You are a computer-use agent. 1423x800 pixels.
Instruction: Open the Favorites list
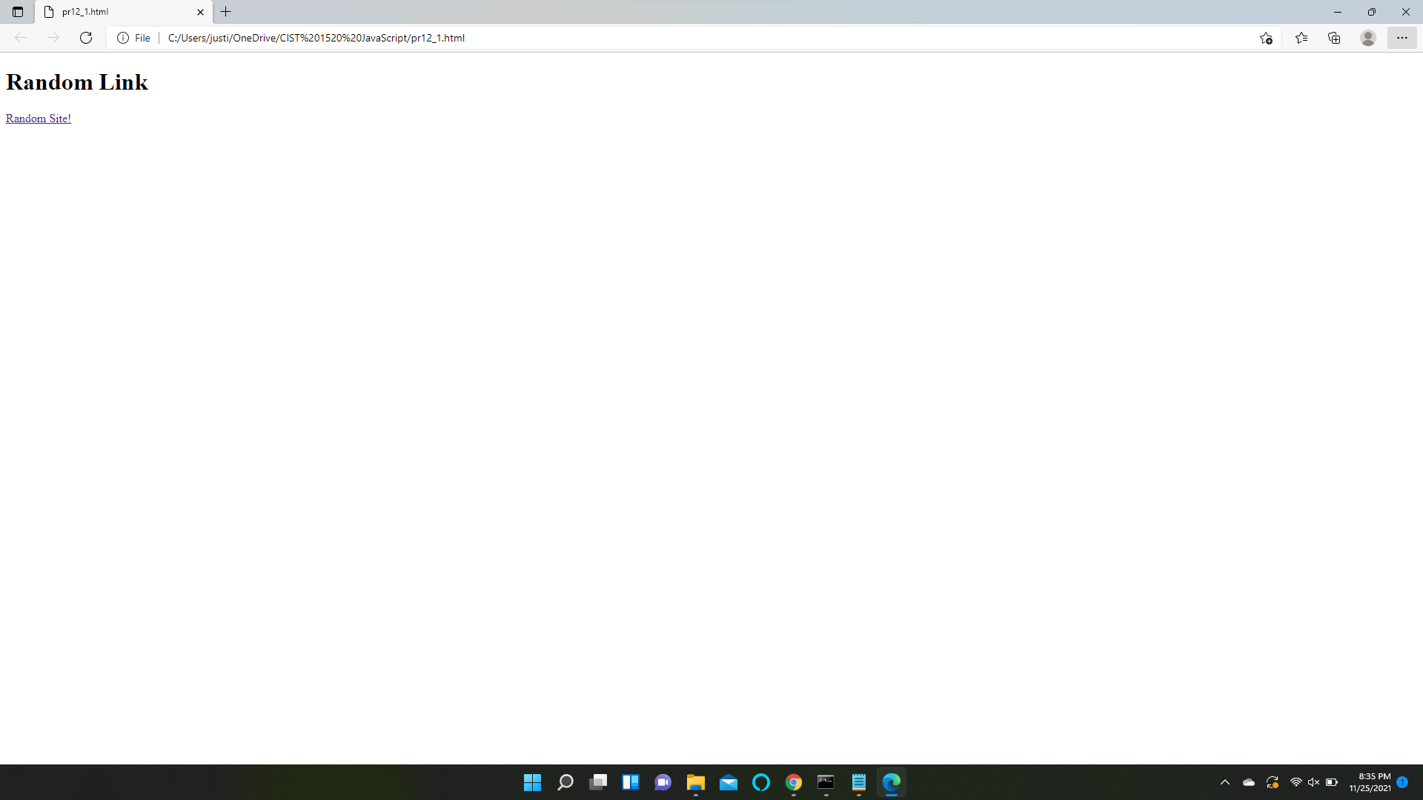coord(1301,38)
